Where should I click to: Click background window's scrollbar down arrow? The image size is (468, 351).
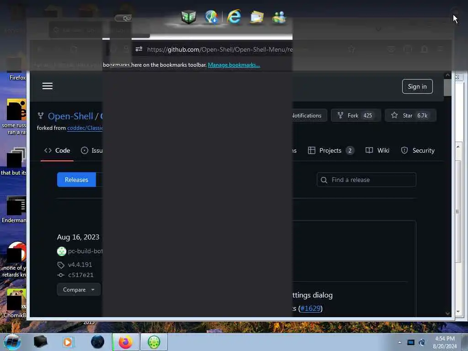click(458, 312)
